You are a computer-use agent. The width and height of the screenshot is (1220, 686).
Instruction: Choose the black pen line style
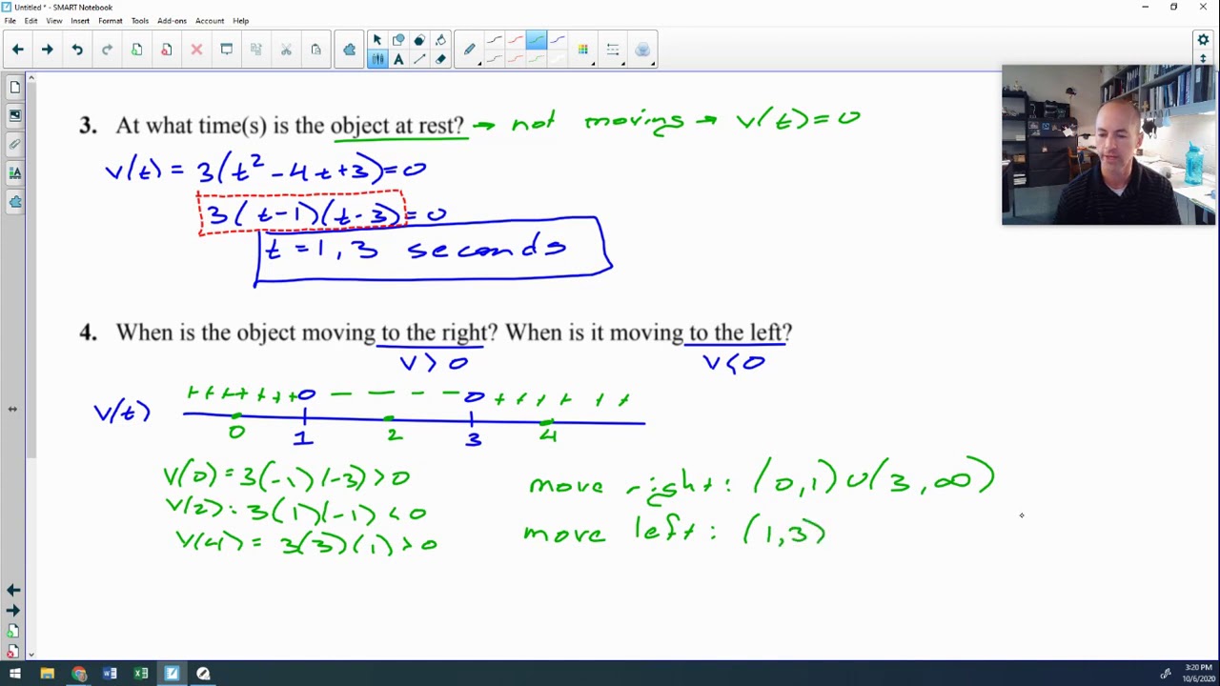click(x=494, y=40)
